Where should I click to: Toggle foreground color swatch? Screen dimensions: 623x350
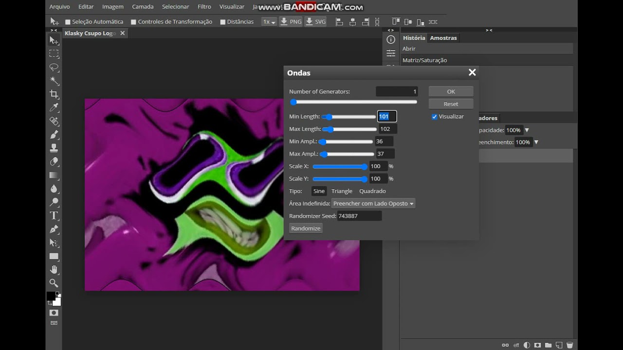click(51, 296)
